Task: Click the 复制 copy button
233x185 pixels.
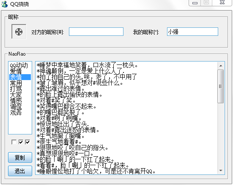Action: point(20,158)
